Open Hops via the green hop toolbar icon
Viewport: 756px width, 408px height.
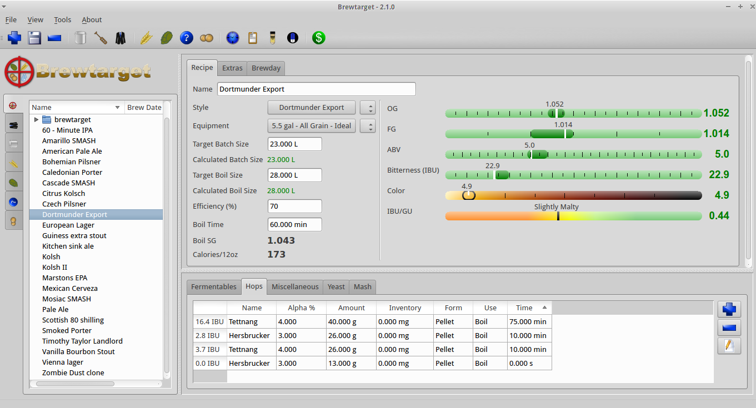[x=166, y=38]
